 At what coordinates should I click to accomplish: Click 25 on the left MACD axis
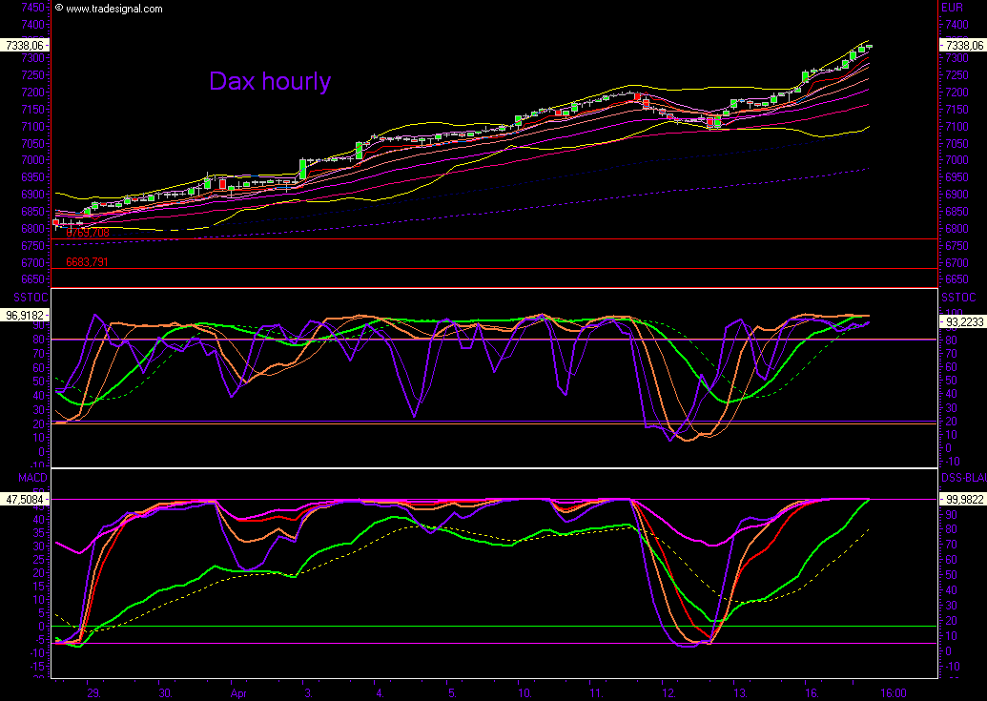pyautogui.click(x=39, y=560)
